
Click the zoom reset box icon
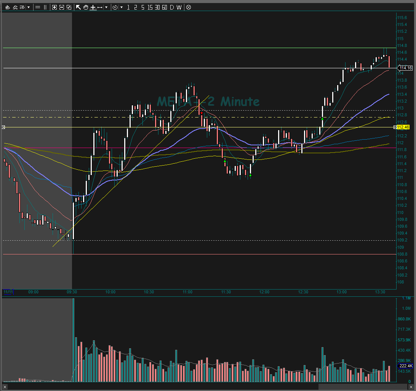pos(69,7)
